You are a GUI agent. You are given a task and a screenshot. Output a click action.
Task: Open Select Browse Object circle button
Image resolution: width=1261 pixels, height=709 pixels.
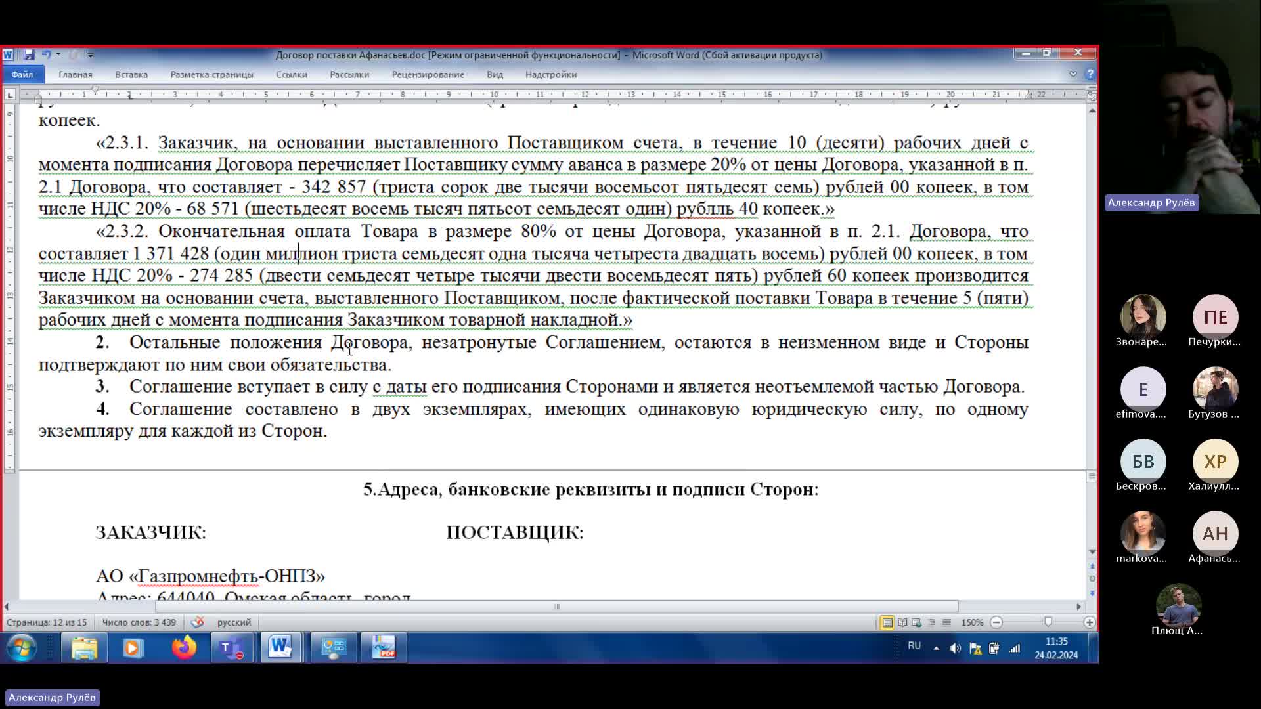[x=1092, y=579]
